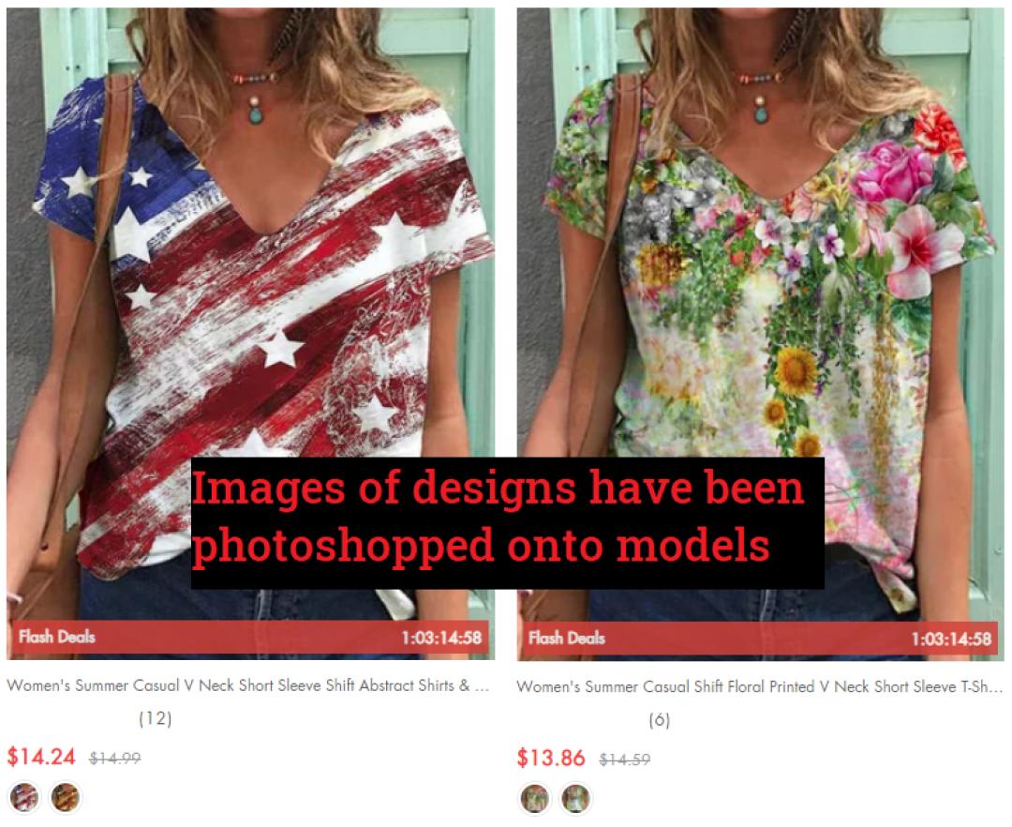
Task: Click the countdown timer on the flag shirt
Action: click(441, 638)
